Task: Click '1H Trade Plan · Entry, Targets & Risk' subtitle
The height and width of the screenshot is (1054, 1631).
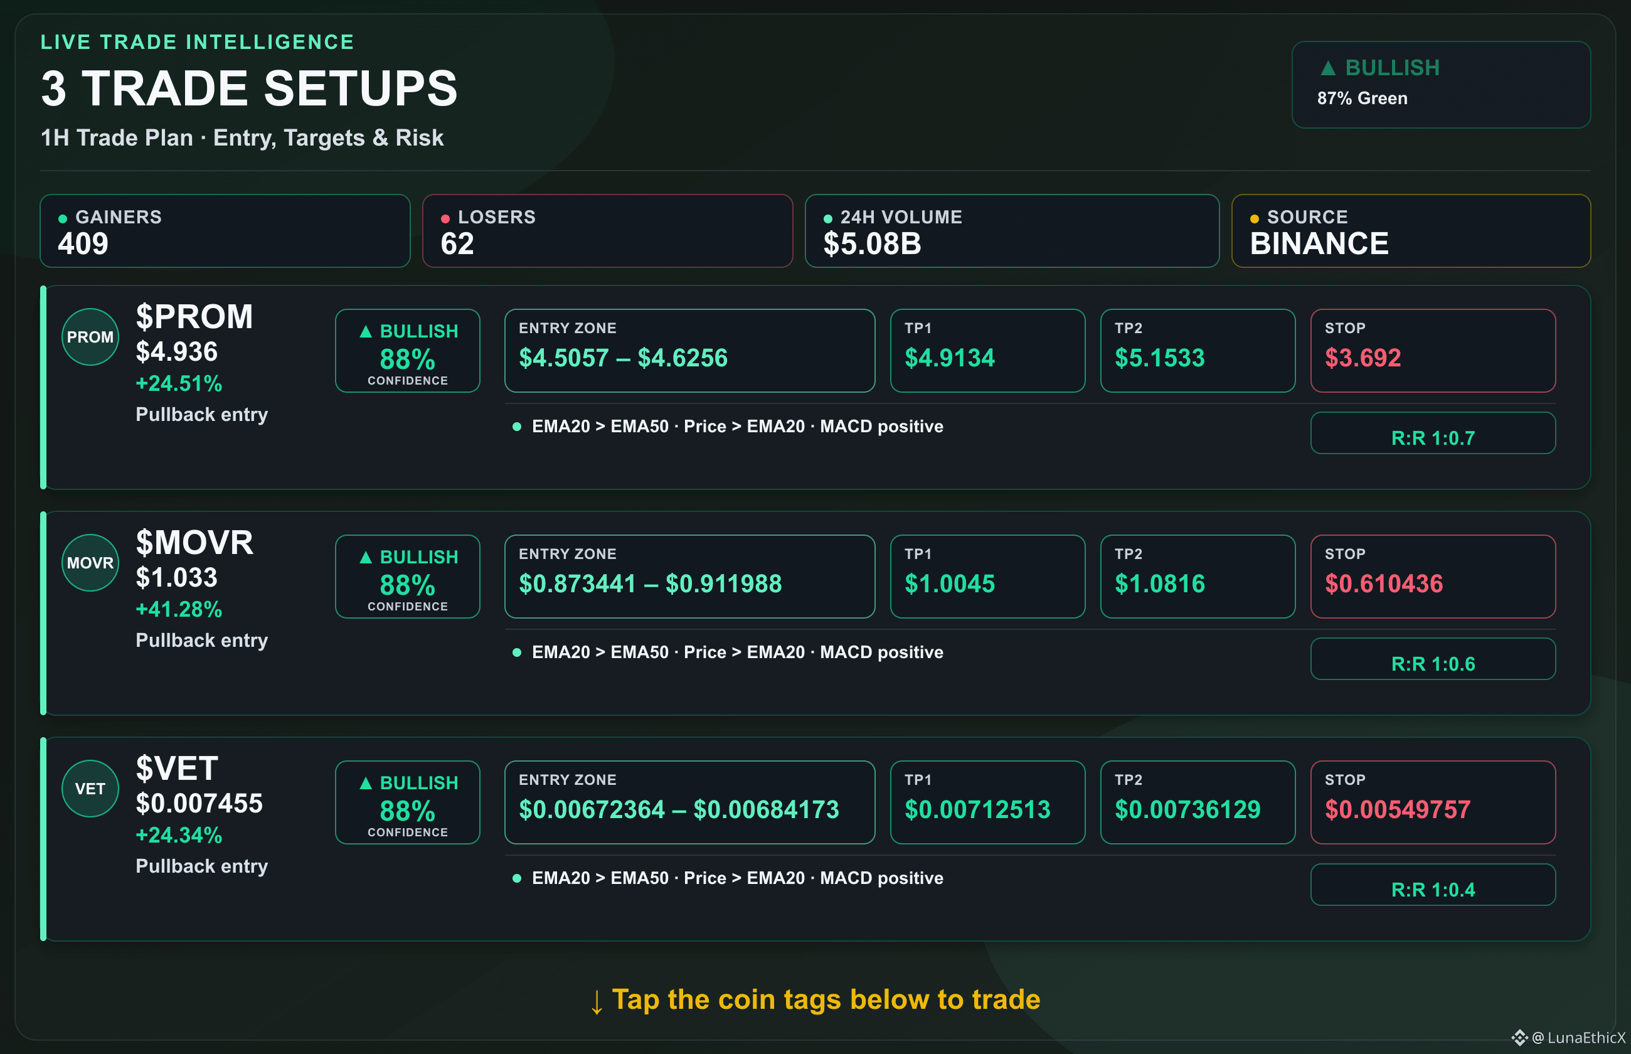Action: (x=242, y=137)
